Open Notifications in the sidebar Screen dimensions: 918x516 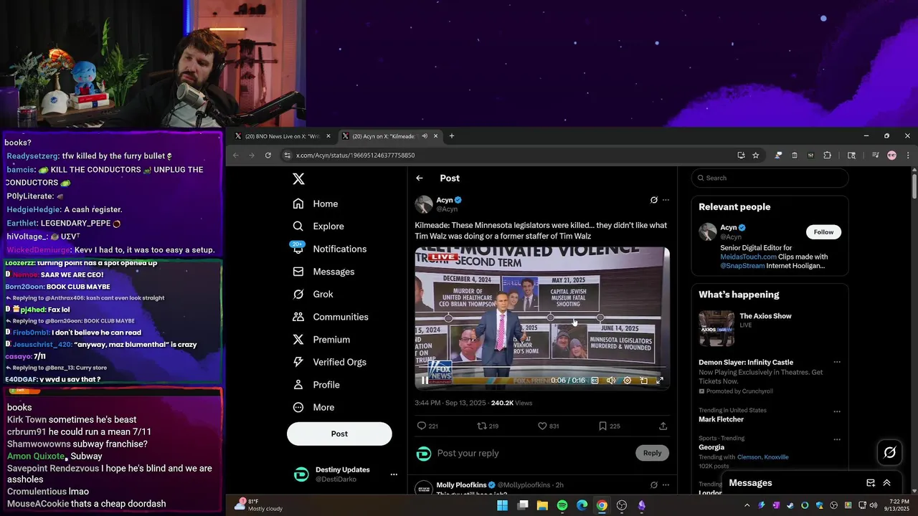(329, 249)
